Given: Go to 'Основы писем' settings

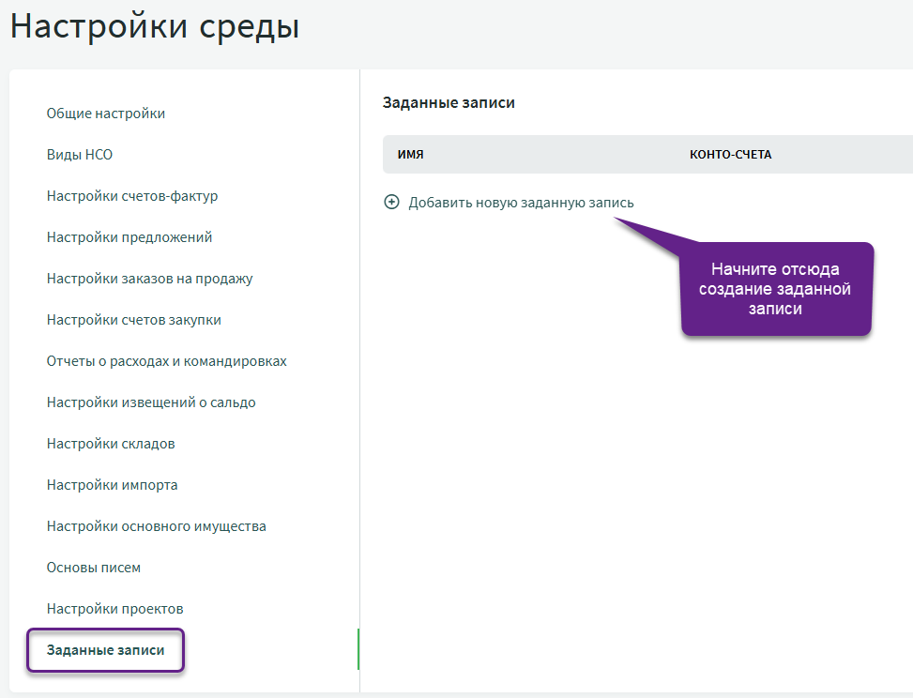Looking at the screenshot, I should coord(94,568).
